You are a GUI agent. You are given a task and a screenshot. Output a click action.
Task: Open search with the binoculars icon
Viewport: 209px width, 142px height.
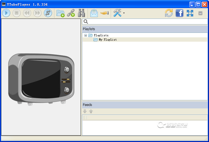81,13
